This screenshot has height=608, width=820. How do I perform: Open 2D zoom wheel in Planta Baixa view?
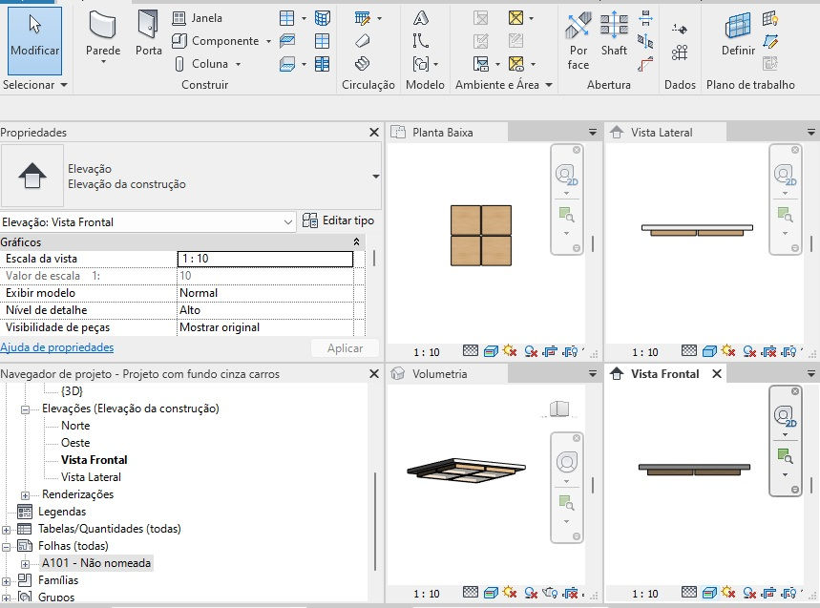[566, 174]
